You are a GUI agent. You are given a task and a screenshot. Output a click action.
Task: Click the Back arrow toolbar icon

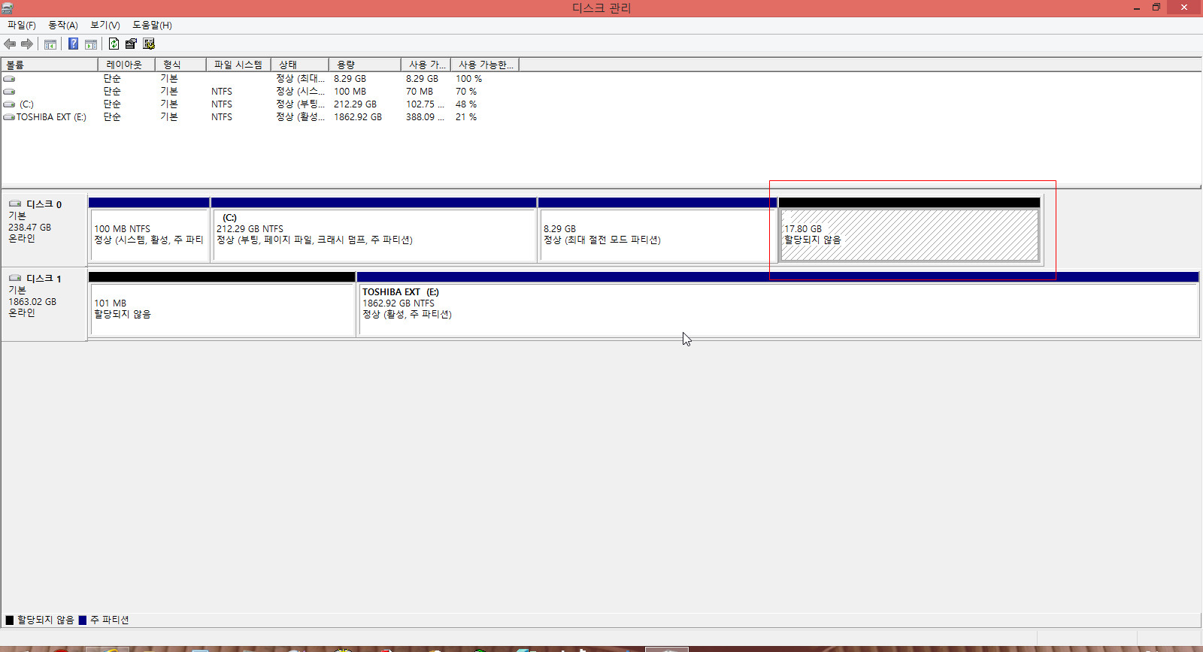click(10, 44)
